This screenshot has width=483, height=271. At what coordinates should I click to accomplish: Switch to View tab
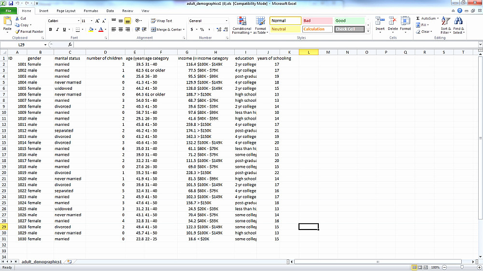145,11
